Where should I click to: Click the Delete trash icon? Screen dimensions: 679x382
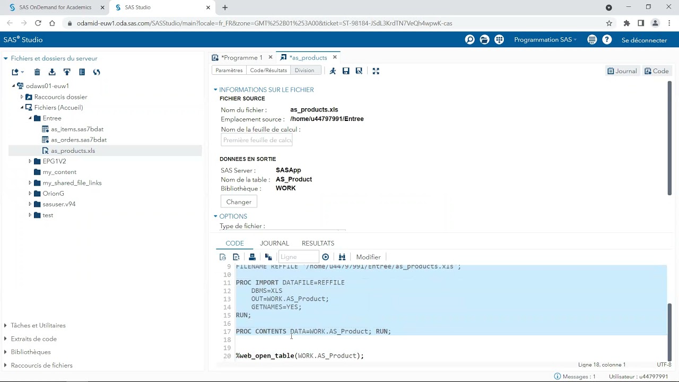[x=37, y=72]
